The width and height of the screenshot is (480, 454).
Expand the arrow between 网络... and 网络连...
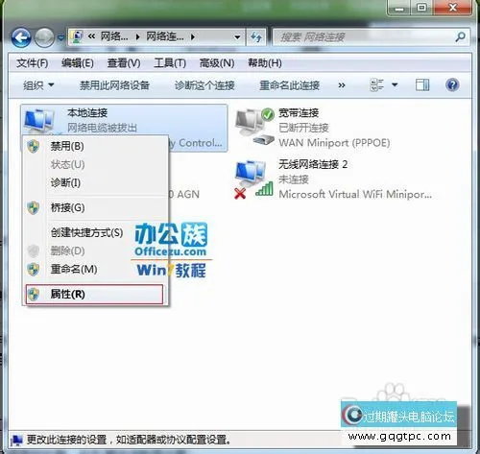click(137, 37)
